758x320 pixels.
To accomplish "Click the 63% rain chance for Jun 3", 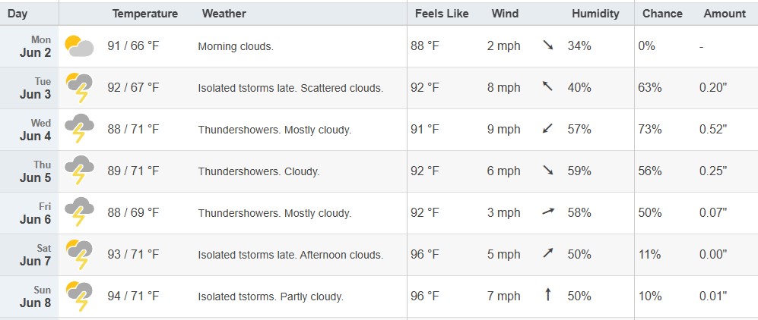I will point(650,88).
